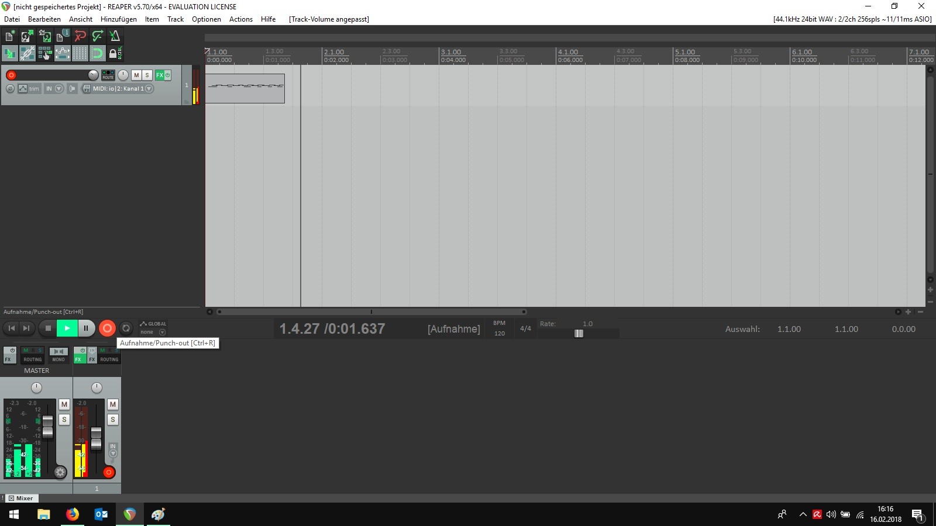Open the IN dropdown on track 1

58,89
